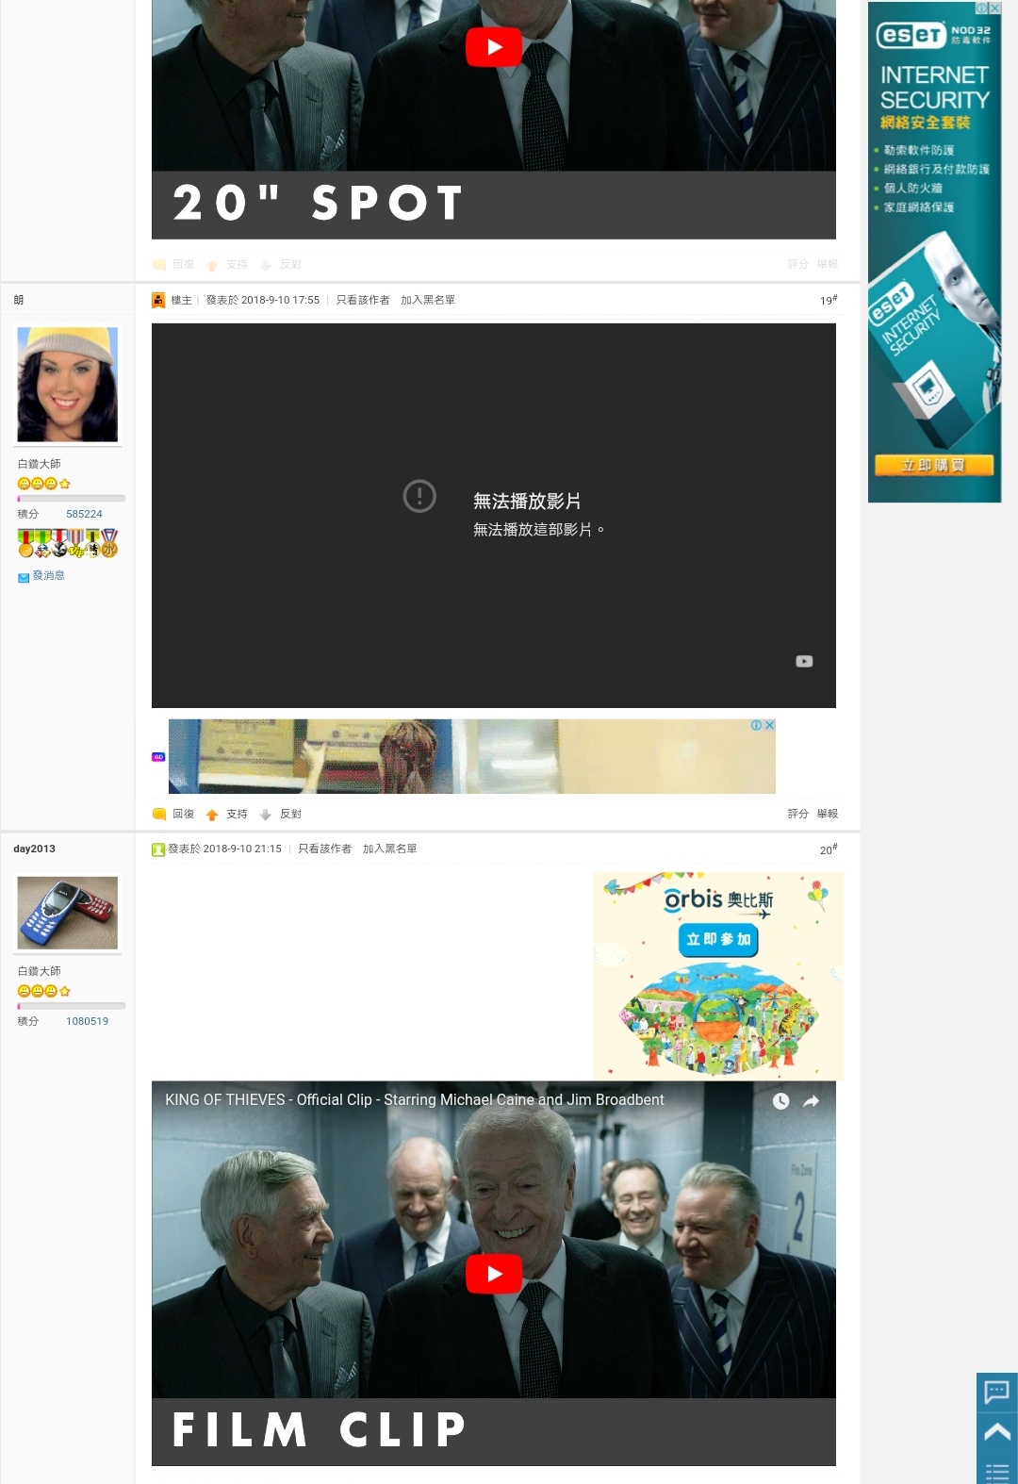
Task: Click Watch Later clock icon on film clip
Action: point(780,1101)
